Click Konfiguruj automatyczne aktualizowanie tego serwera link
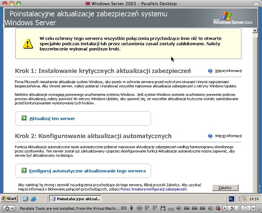The height and width of the screenshot is (213, 262). coord(87,171)
